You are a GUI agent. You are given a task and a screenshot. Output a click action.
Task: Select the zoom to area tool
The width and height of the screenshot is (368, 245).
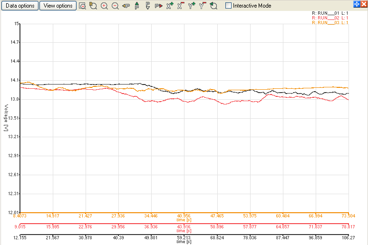click(83, 6)
